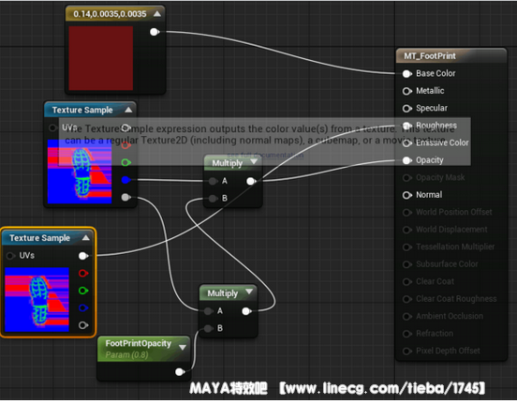Click FootPrintOpacity node's output pin
Viewport: 517px width, 404px height.
[180, 372]
